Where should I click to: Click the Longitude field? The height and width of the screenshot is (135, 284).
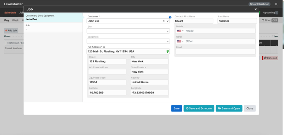coord(149,92)
